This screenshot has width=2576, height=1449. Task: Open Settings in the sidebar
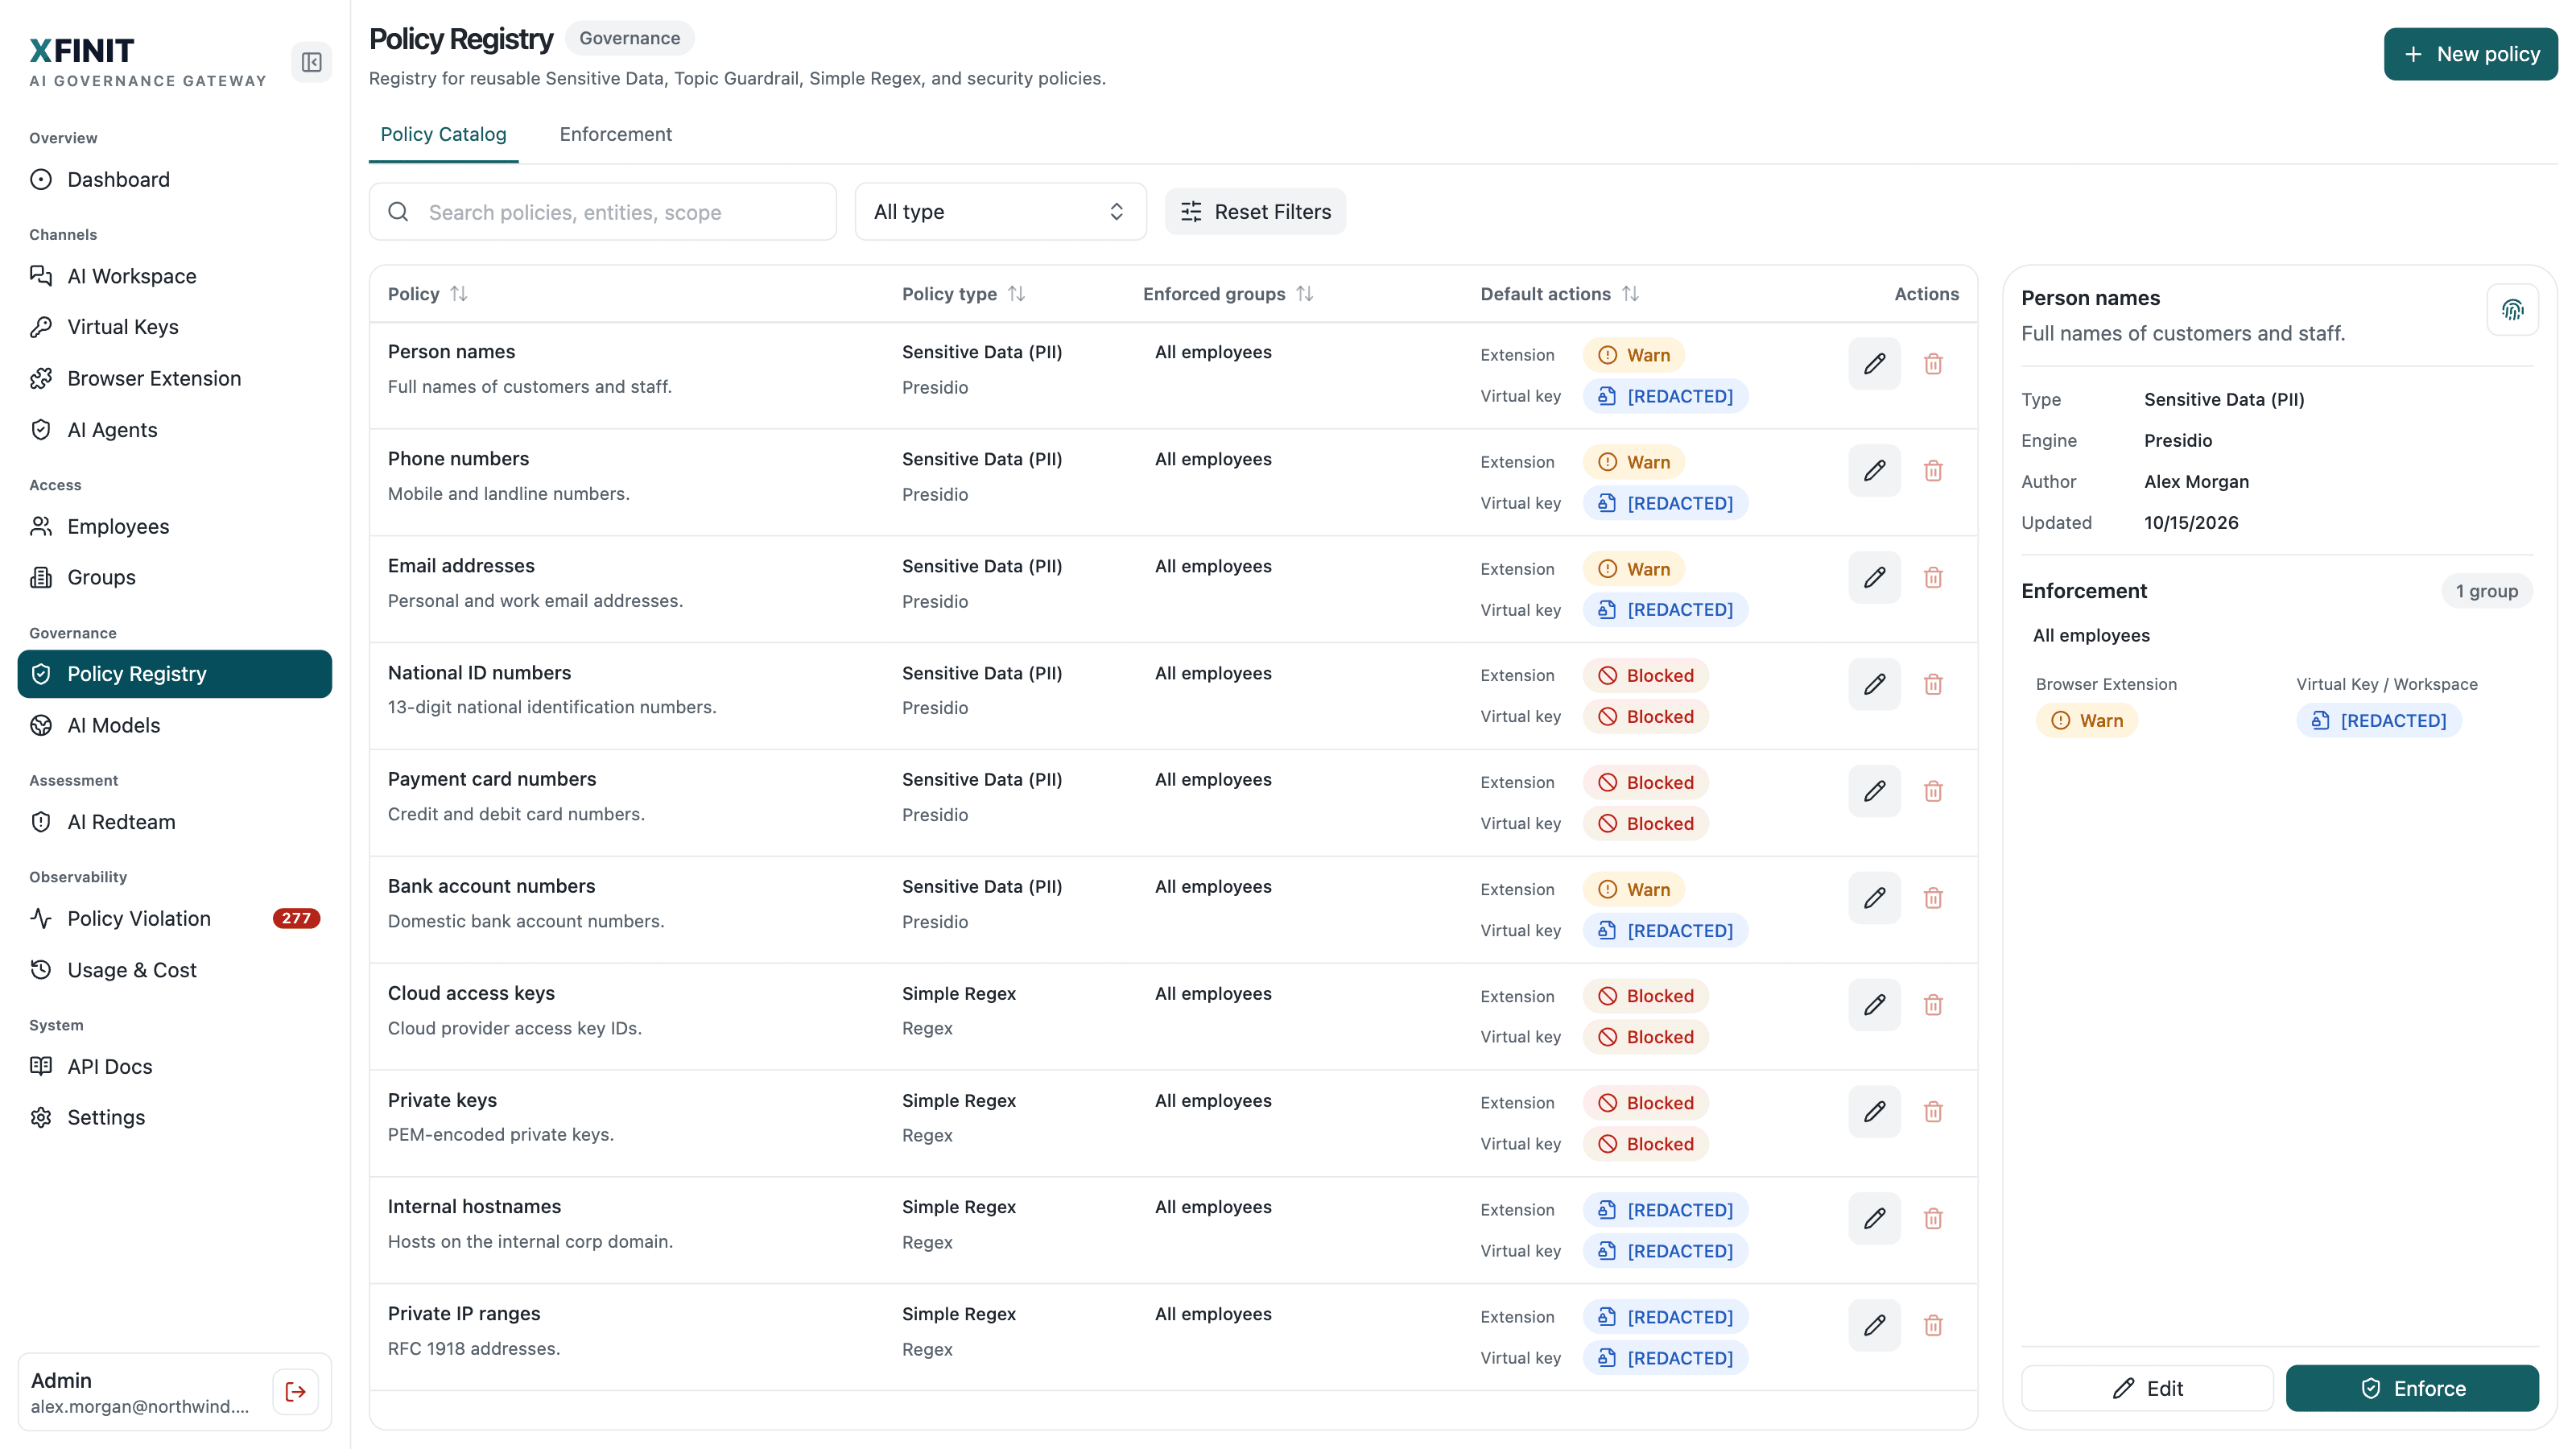[175, 1118]
